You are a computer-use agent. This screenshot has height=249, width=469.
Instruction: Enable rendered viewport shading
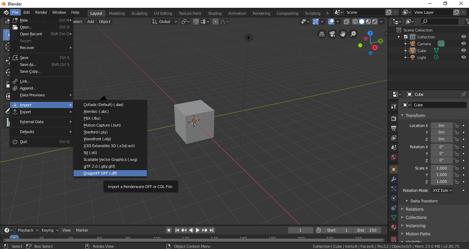click(x=375, y=22)
